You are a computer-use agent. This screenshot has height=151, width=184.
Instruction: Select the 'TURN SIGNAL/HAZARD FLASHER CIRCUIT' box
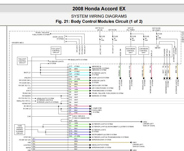(x=19, y=129)
